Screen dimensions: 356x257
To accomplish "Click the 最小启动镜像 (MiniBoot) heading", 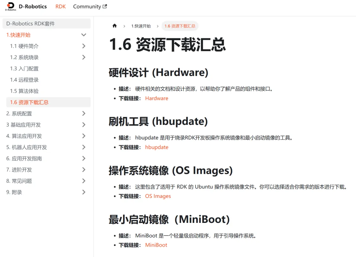I will (x=169, y=219).
